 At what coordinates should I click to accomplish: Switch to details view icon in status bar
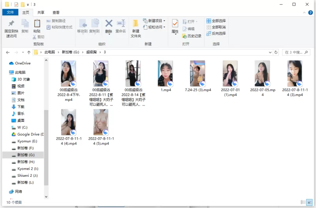[x=303, y=202]
